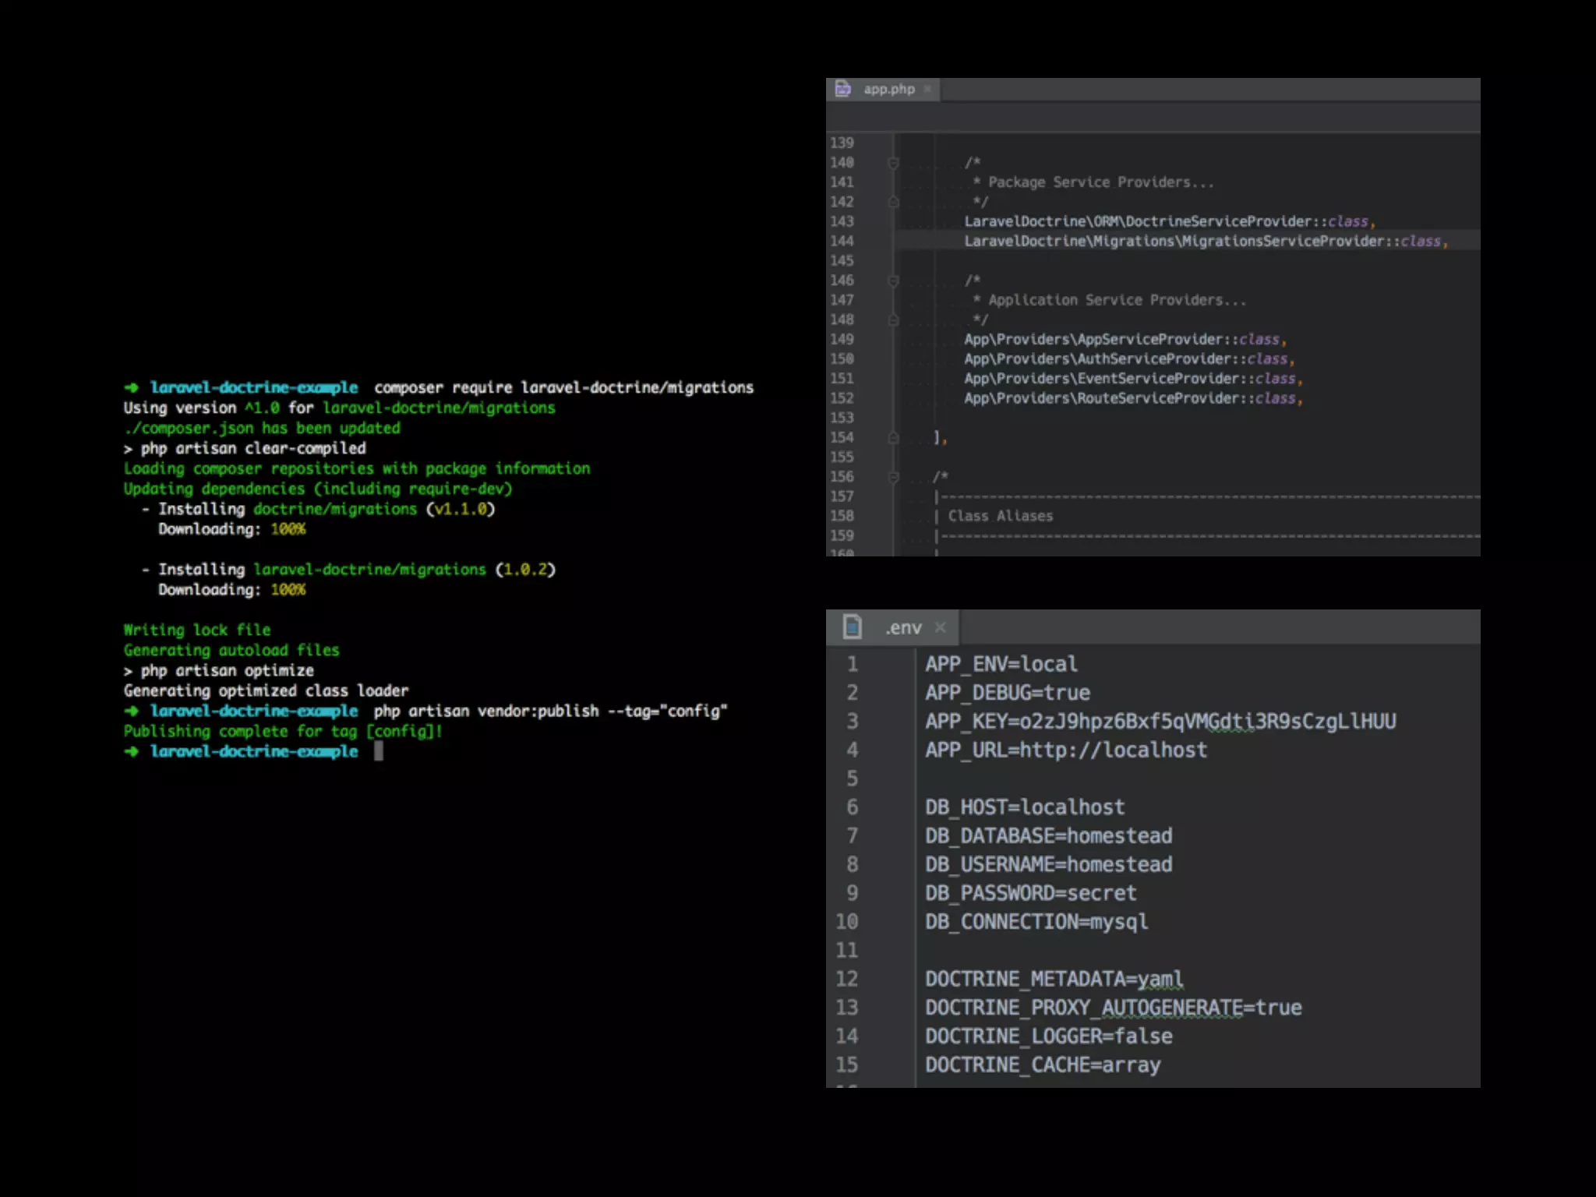
Task: Close the app.php editor tab
Action: (x=927, y=89)
